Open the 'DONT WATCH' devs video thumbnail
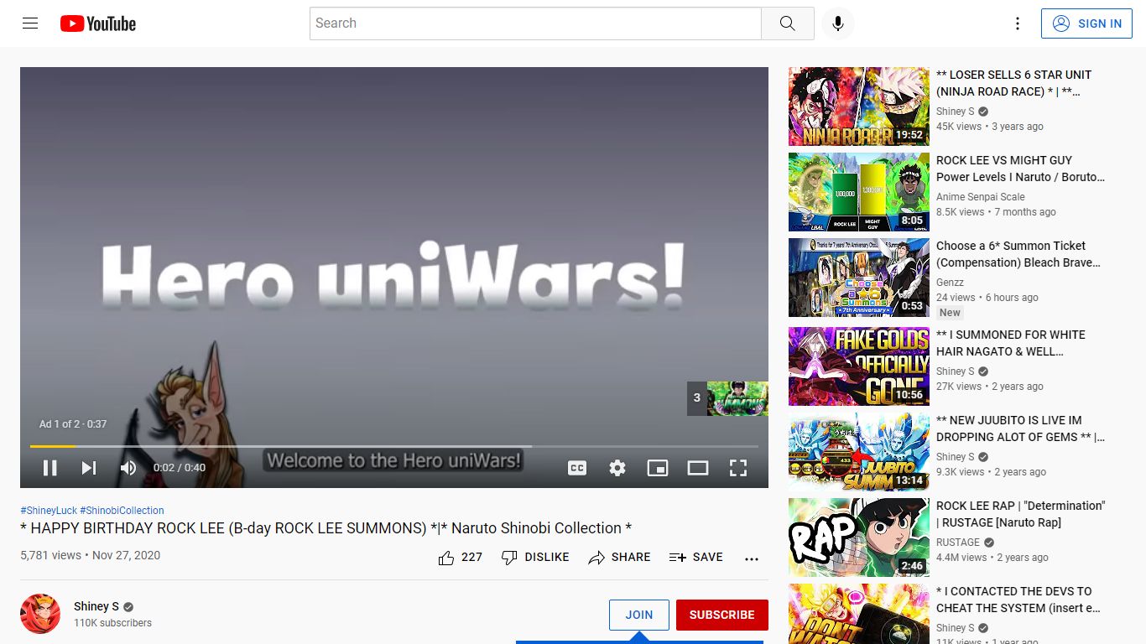Image resolution: width=1146 pixels, height=644 pixels. coord(859,614)
